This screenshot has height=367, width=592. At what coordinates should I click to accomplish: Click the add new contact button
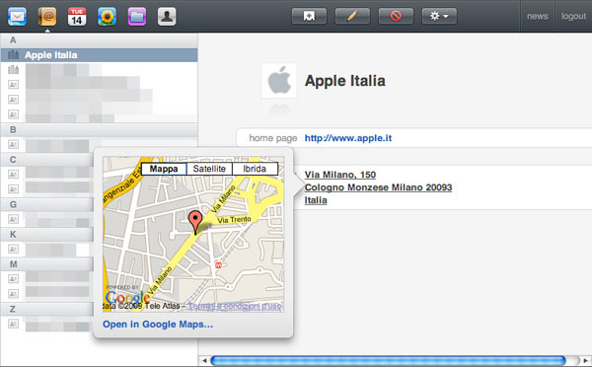(309, 16)
